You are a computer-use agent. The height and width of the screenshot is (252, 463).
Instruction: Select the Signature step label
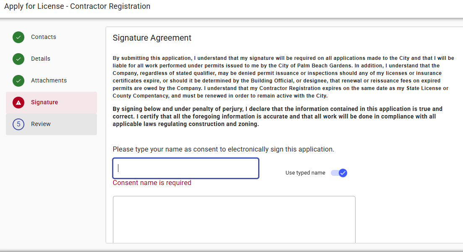pyautogui.click(x=44, y=103)
